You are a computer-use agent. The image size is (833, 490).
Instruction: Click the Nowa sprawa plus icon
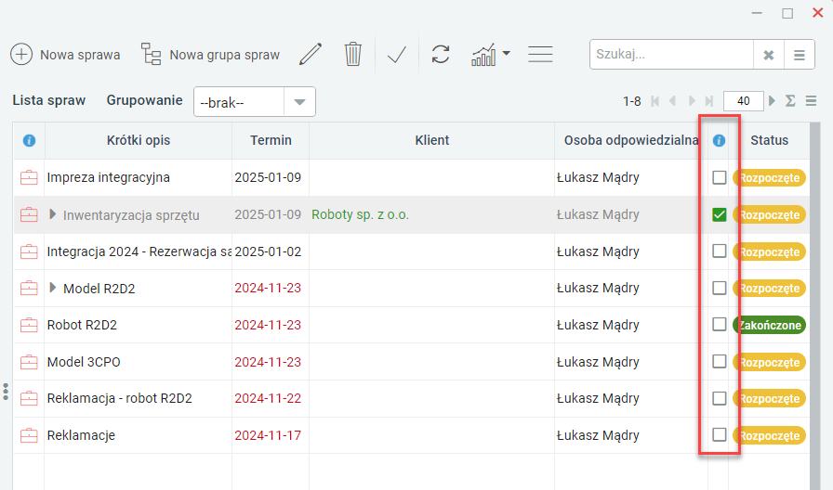(x=21, y=54)
